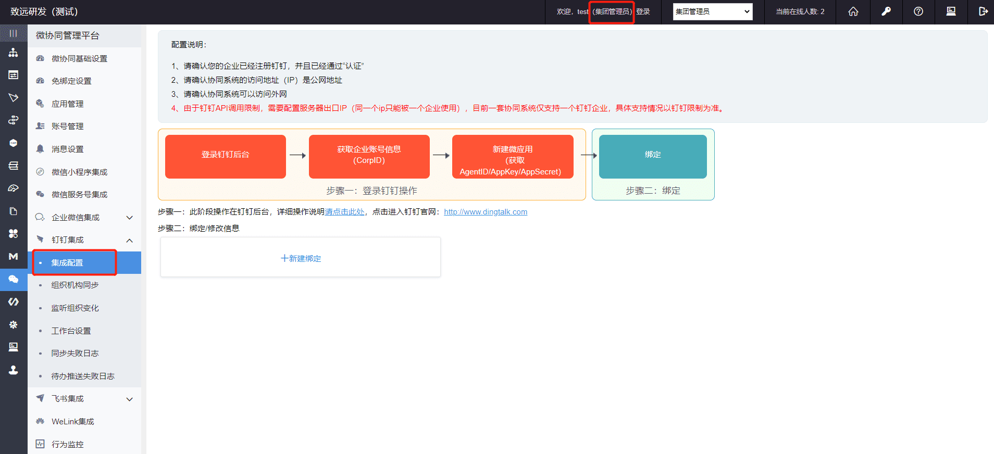
Task: Follow the 请点击此处 instructions link
Action: pos(345,212)
